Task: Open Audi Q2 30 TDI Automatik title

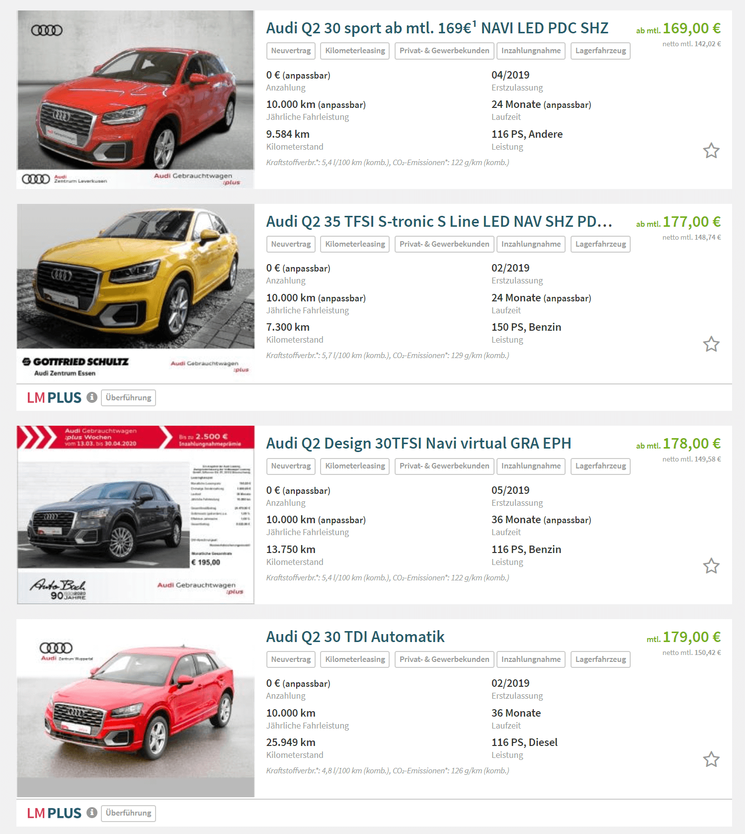Action: (355, 637)
